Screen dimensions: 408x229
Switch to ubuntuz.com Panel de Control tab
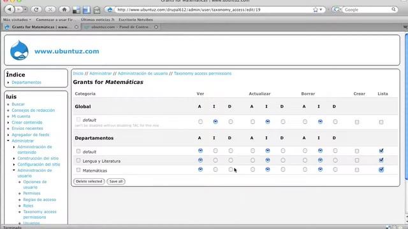point(120,27)
